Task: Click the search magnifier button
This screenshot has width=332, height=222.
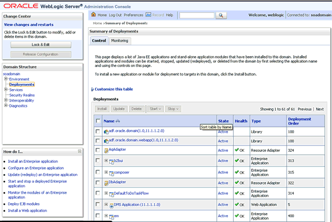Action: [x=221, y=15]
